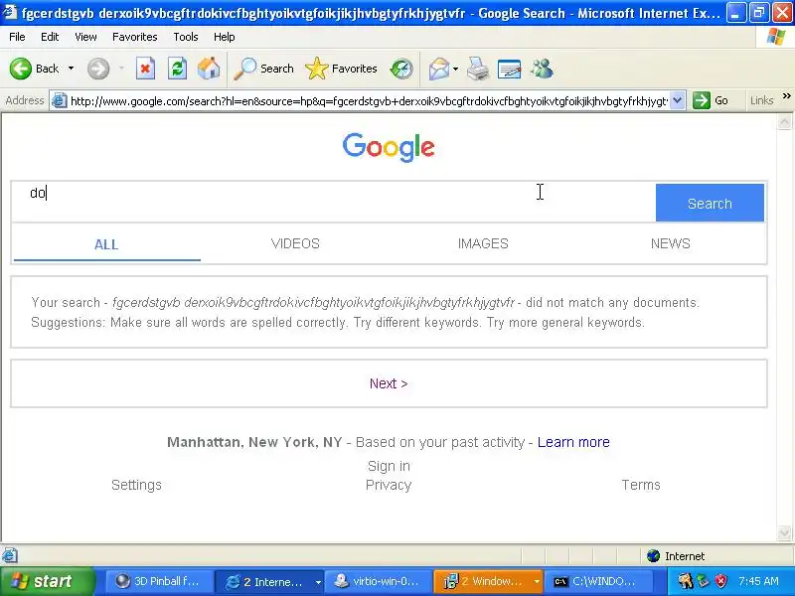Click the Internet zone globe in the status bar

coord(653,556)
